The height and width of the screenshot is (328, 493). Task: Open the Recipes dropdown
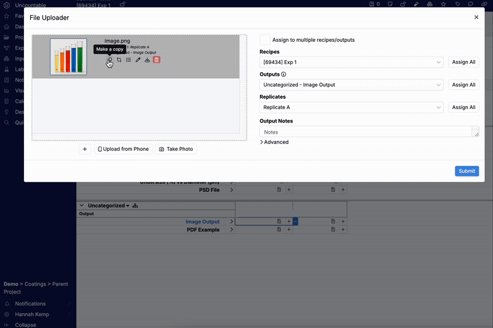351,62
